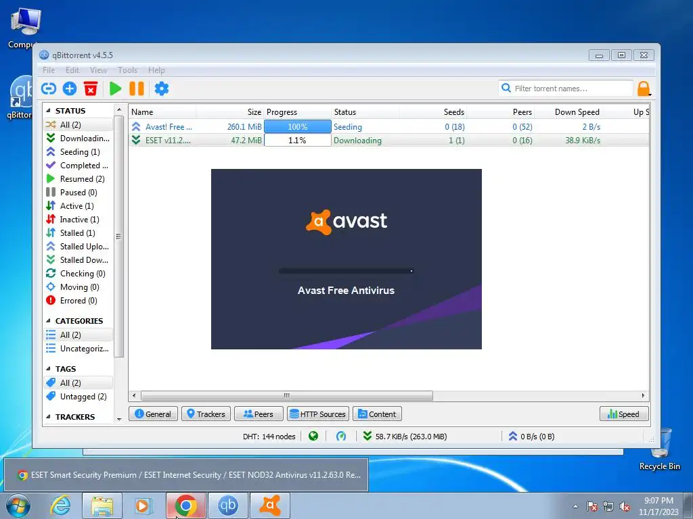Sort by the Peers column header
693x519 pixels.
point(500,112)
